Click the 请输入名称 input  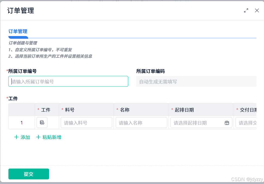point(141,122)
